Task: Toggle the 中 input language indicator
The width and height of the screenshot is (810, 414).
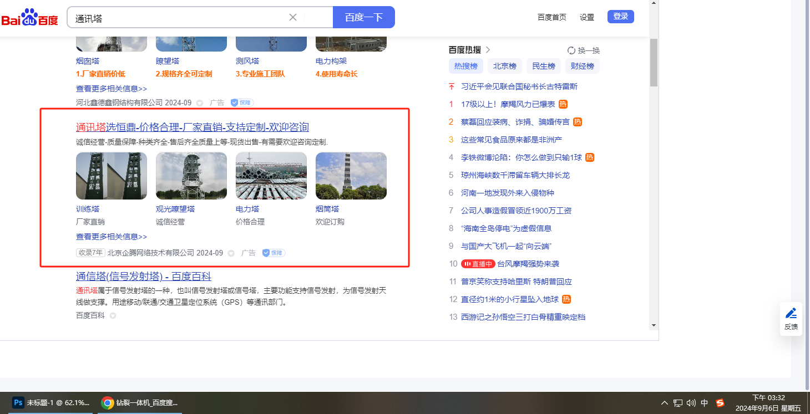Action: point(705,403)
